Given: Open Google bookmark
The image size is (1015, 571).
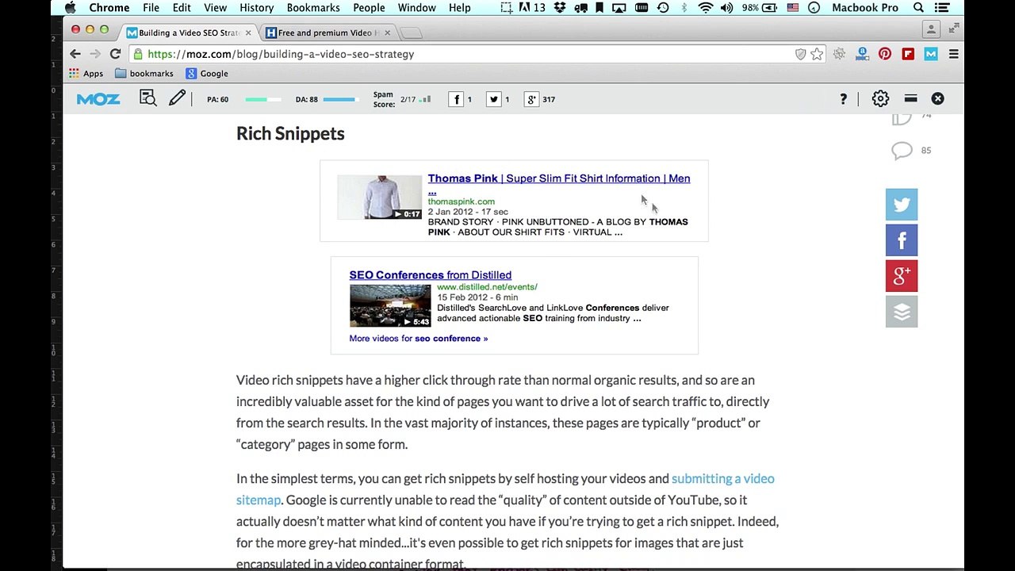Looking at the screenshot, I should pos(207,74).
